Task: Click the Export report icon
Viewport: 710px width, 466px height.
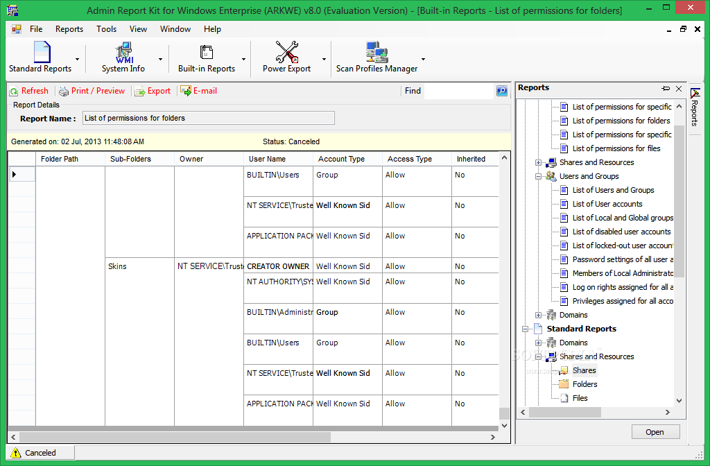Action: point(140,91)
